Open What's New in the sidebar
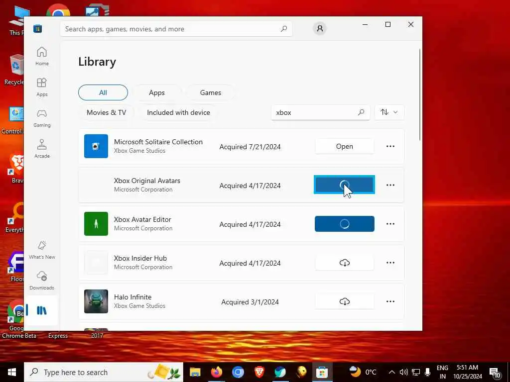 42,250
